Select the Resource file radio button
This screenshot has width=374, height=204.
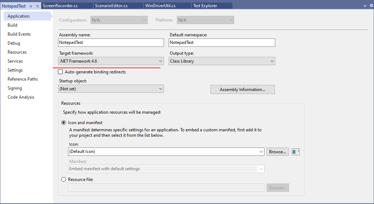(64, 180)
